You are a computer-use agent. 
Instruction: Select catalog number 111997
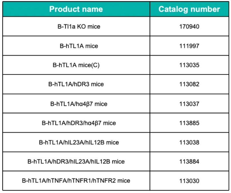189,46
